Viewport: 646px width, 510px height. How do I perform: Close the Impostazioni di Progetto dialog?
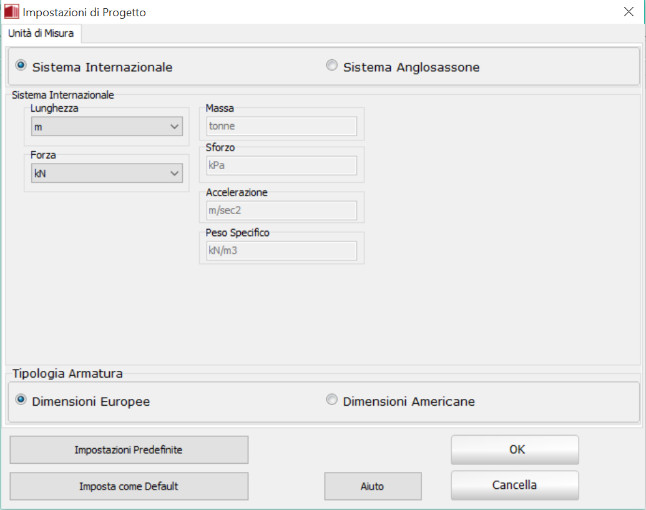(628, 12)
